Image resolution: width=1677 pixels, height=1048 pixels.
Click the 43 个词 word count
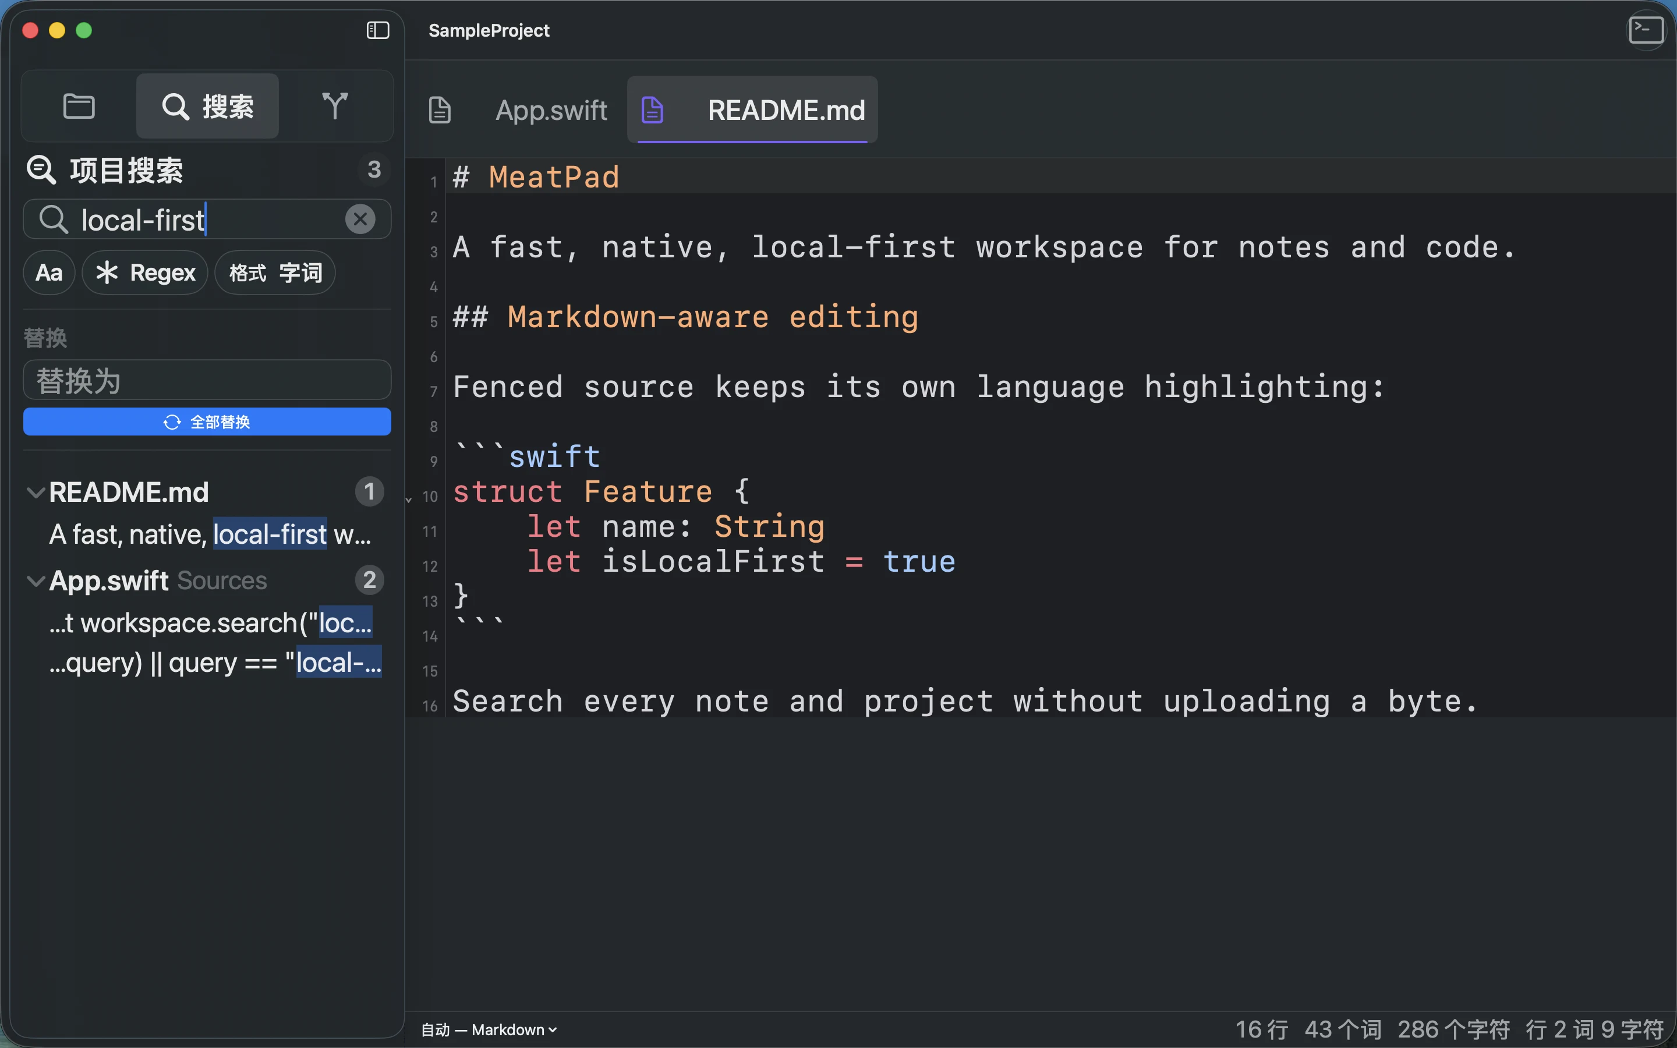(x=1343, y=1029)
